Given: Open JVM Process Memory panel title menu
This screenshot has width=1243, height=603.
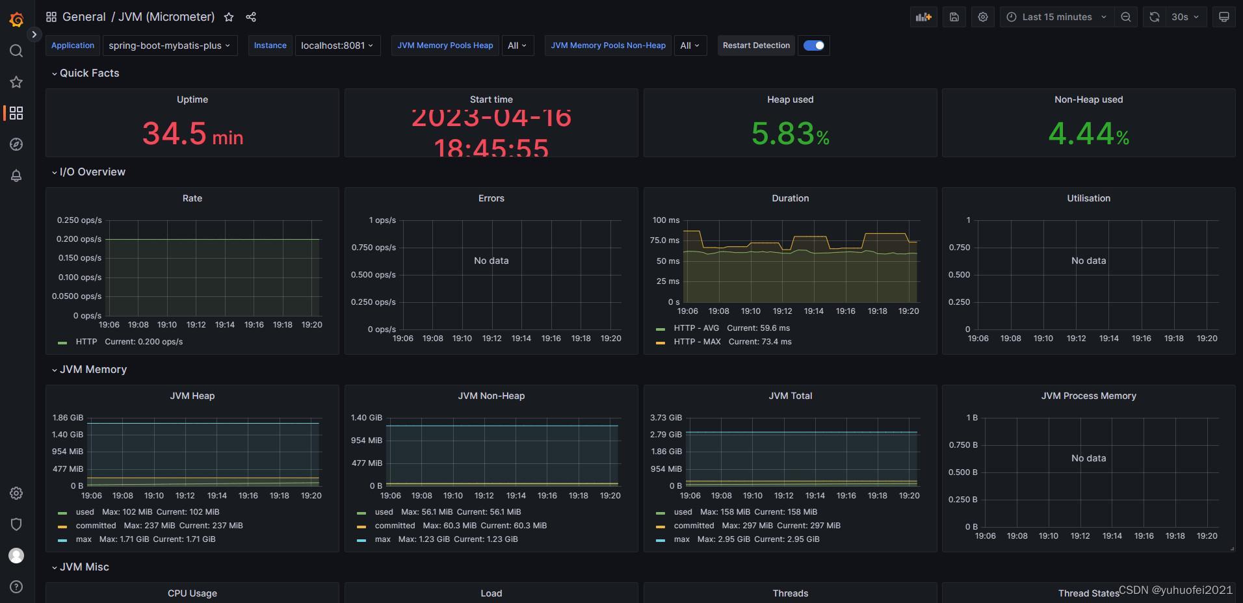Looking at the screenshot, I should click(1088, 396).
